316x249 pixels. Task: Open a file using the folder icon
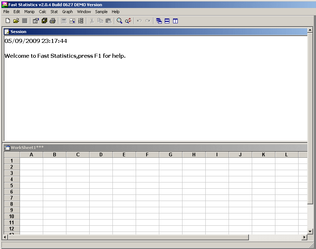[16, 21]
